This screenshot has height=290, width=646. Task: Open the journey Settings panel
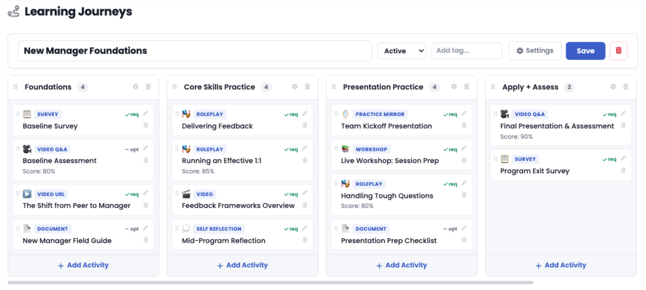pos(535,51)
